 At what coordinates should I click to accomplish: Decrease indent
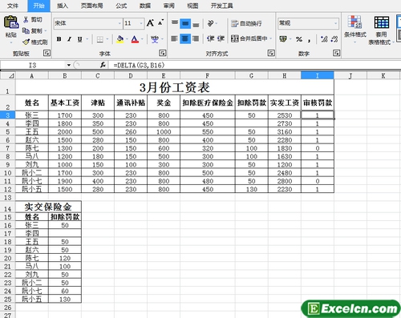click(211, 38)
